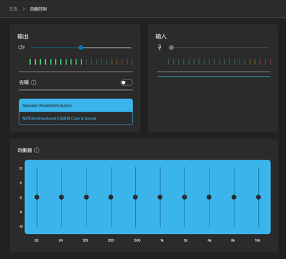This screenshot has width=286, height=259.
Task: Click the output speaker volume icon
Action: click(21, 47)
